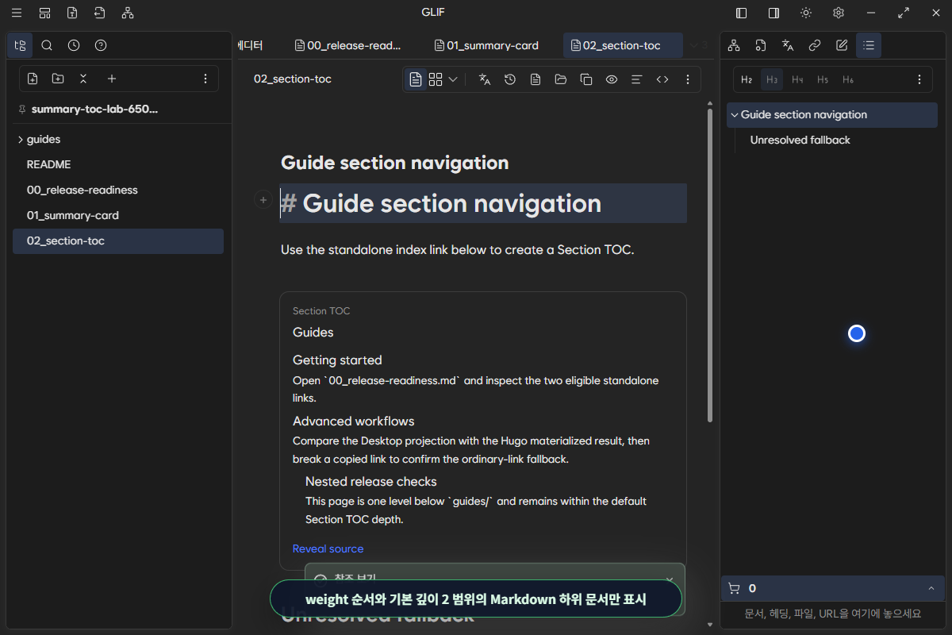Open right panel translation tab
952x635 pixels.
click(788, 45)
